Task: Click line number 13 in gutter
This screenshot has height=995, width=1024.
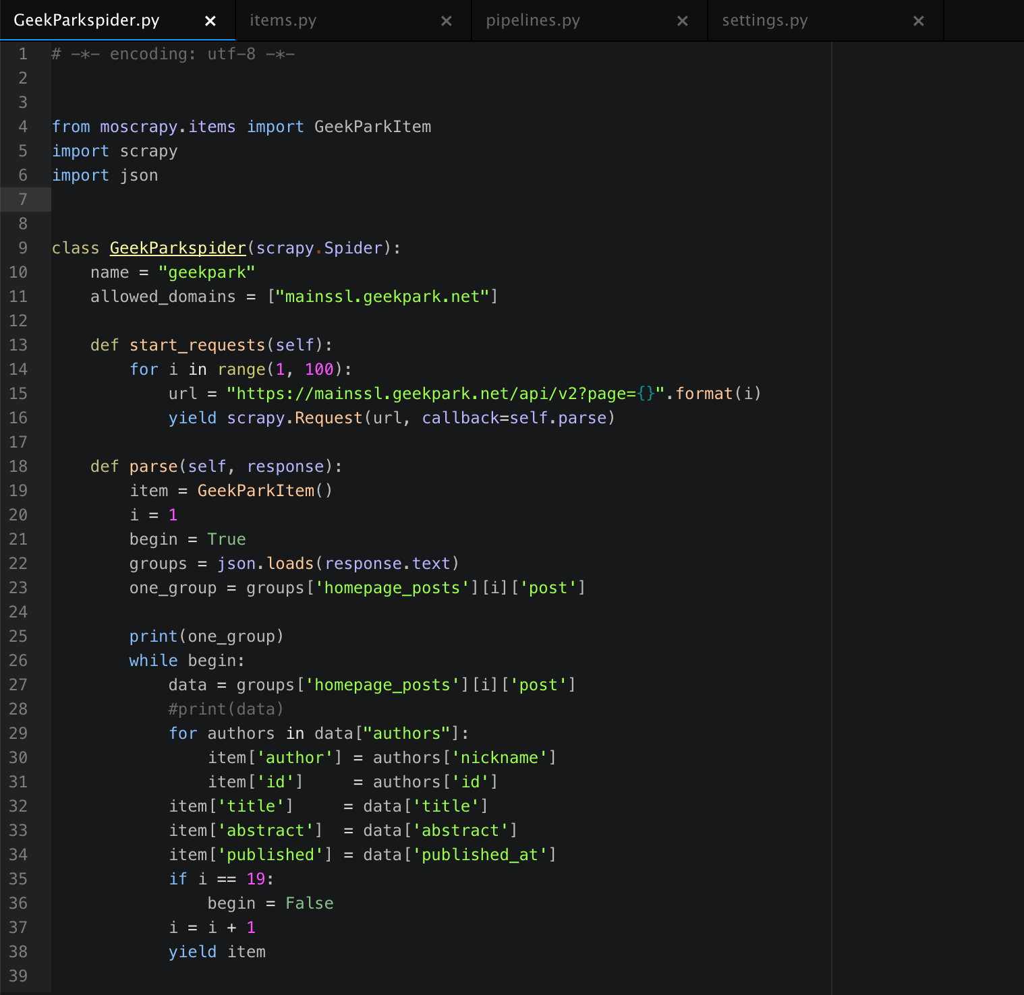Action: tap(18, 345)
